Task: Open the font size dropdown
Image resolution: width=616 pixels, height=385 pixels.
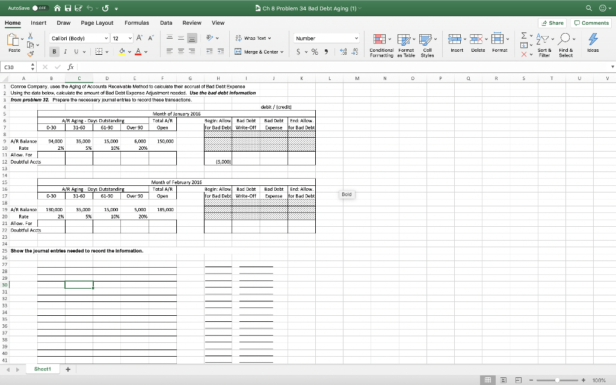Action: [130, 38]
